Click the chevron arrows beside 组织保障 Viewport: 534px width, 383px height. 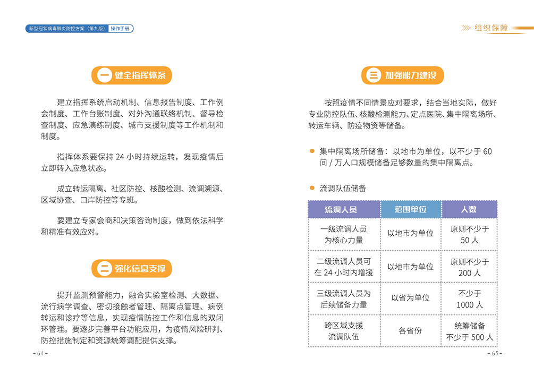(466, 28)
